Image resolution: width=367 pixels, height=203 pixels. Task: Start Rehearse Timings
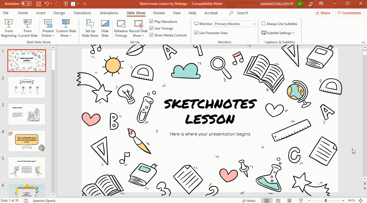point(121,28)
